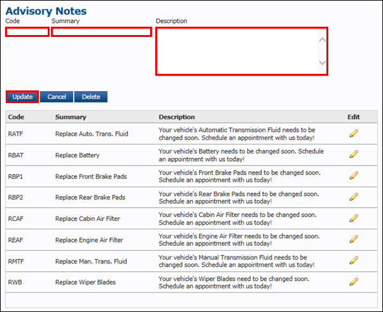Image resolution: width=383 pixels, height=312 pixels.
Task: Click Rear Brake Pads description text
Action: tap(239, 197)
